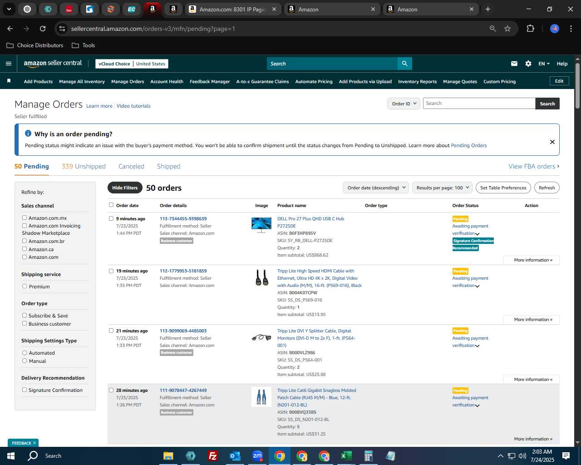This screenshot has height=465, width=581.
Task: Open the settings gear icon
Action: click(x=528, y=64)
